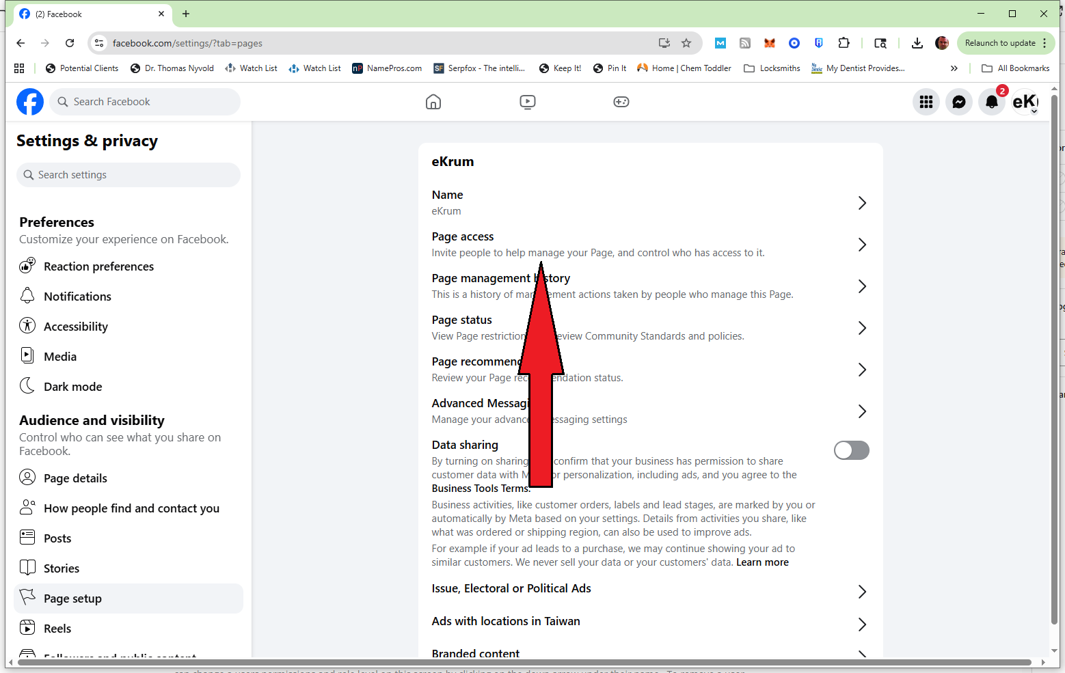Toggle the Data sharing switch
This screenshot has height=673, width=1065.
click(x=851, y=450)
